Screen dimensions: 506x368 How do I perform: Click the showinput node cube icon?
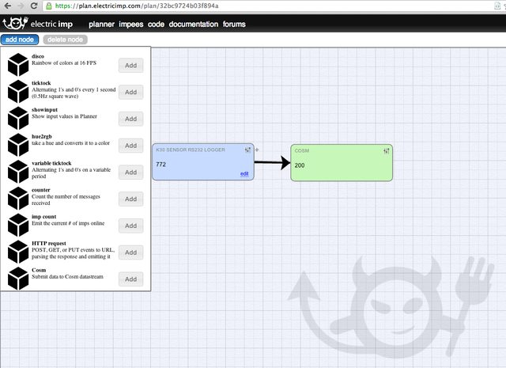[x=18, y=118]
